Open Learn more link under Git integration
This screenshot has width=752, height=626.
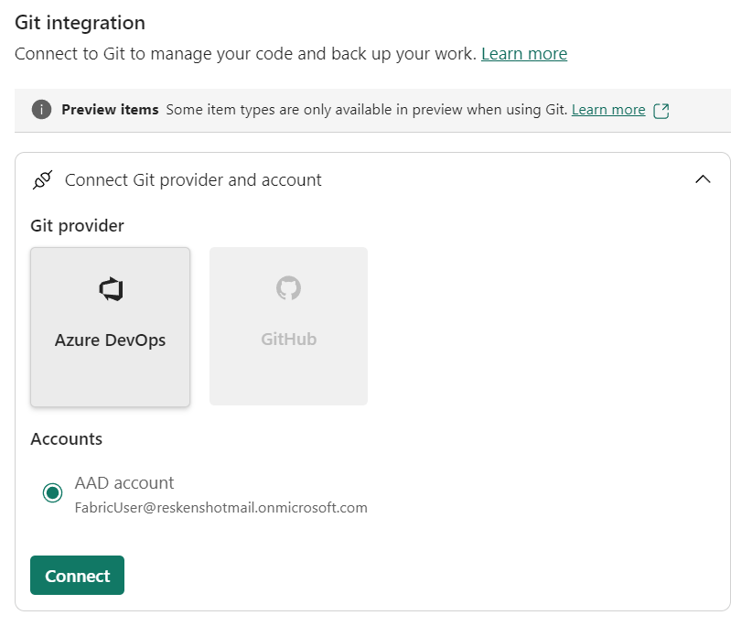click(524, 54)
